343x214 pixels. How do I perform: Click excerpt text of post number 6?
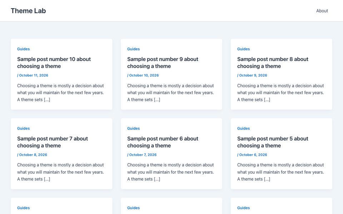click(x=171, y=172)
